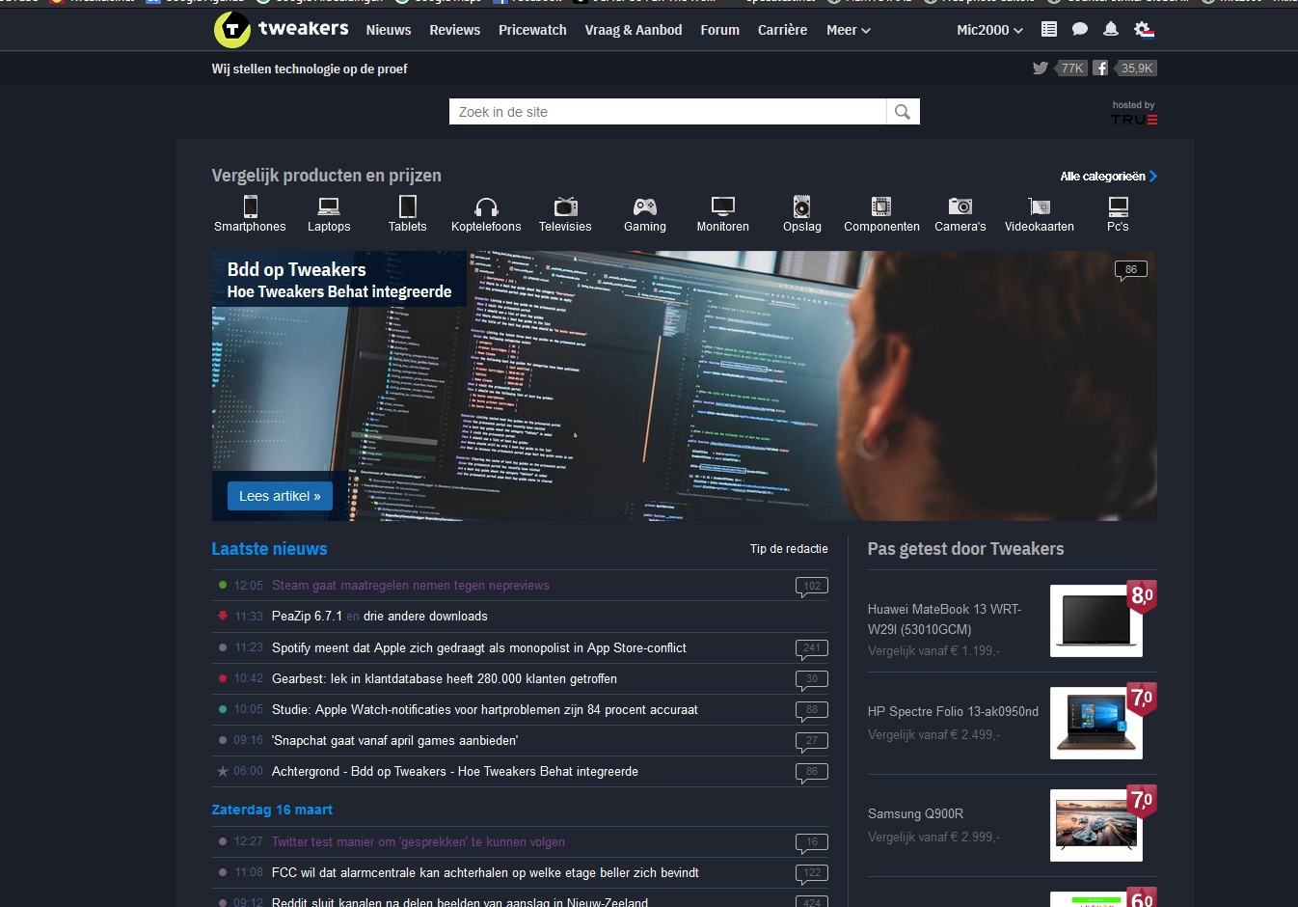Image resolution: width=1298 pixels, height=907 pixels.
Task: Open the Laatste nieuws heading link
Action: tap(269, 549)
